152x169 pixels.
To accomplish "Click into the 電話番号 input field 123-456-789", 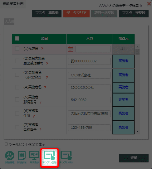I will [x=89, y=128].
